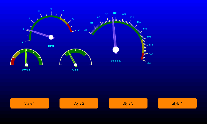The width and height of the screenshot is (207, 124).
Task: Click the Speed gauge center hub
Action: 116,50
